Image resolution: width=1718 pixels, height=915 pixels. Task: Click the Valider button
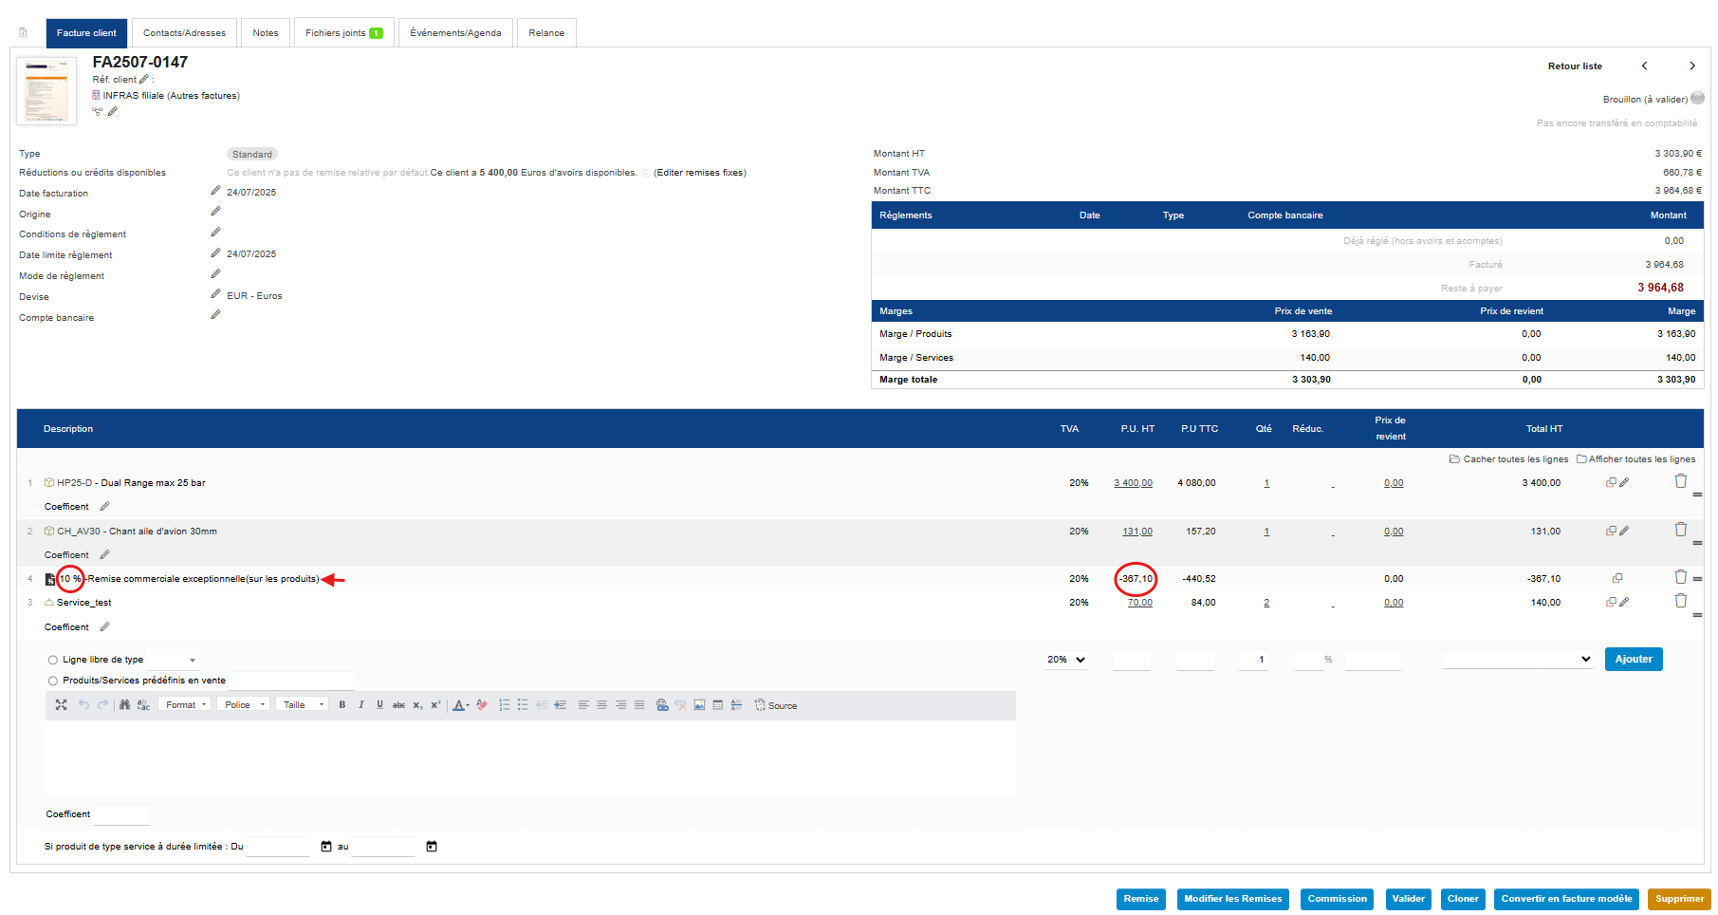tap(1408, 899)
